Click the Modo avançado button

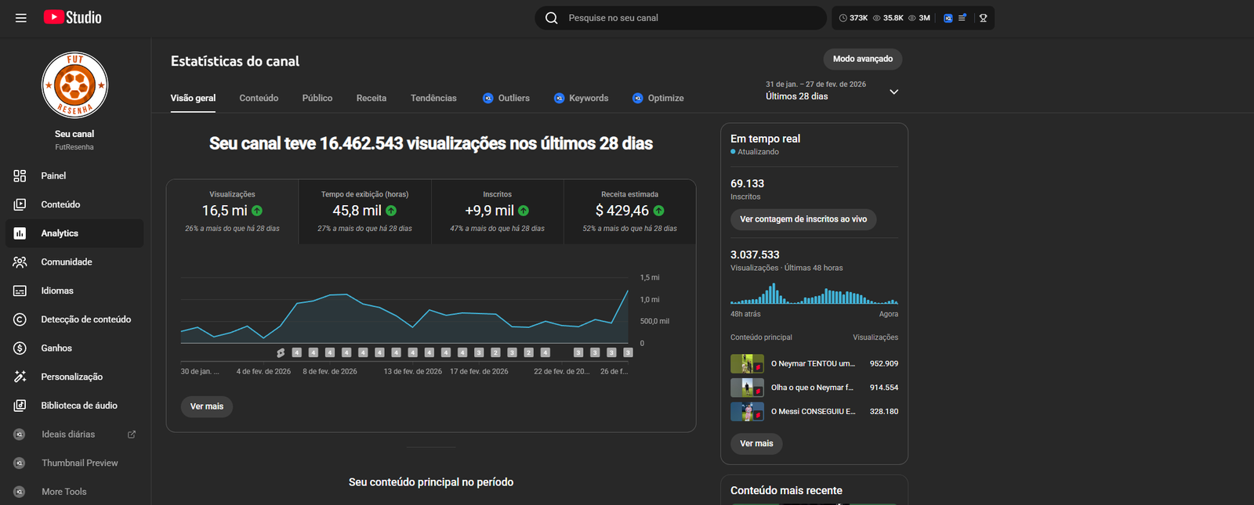tap(862, 59)
